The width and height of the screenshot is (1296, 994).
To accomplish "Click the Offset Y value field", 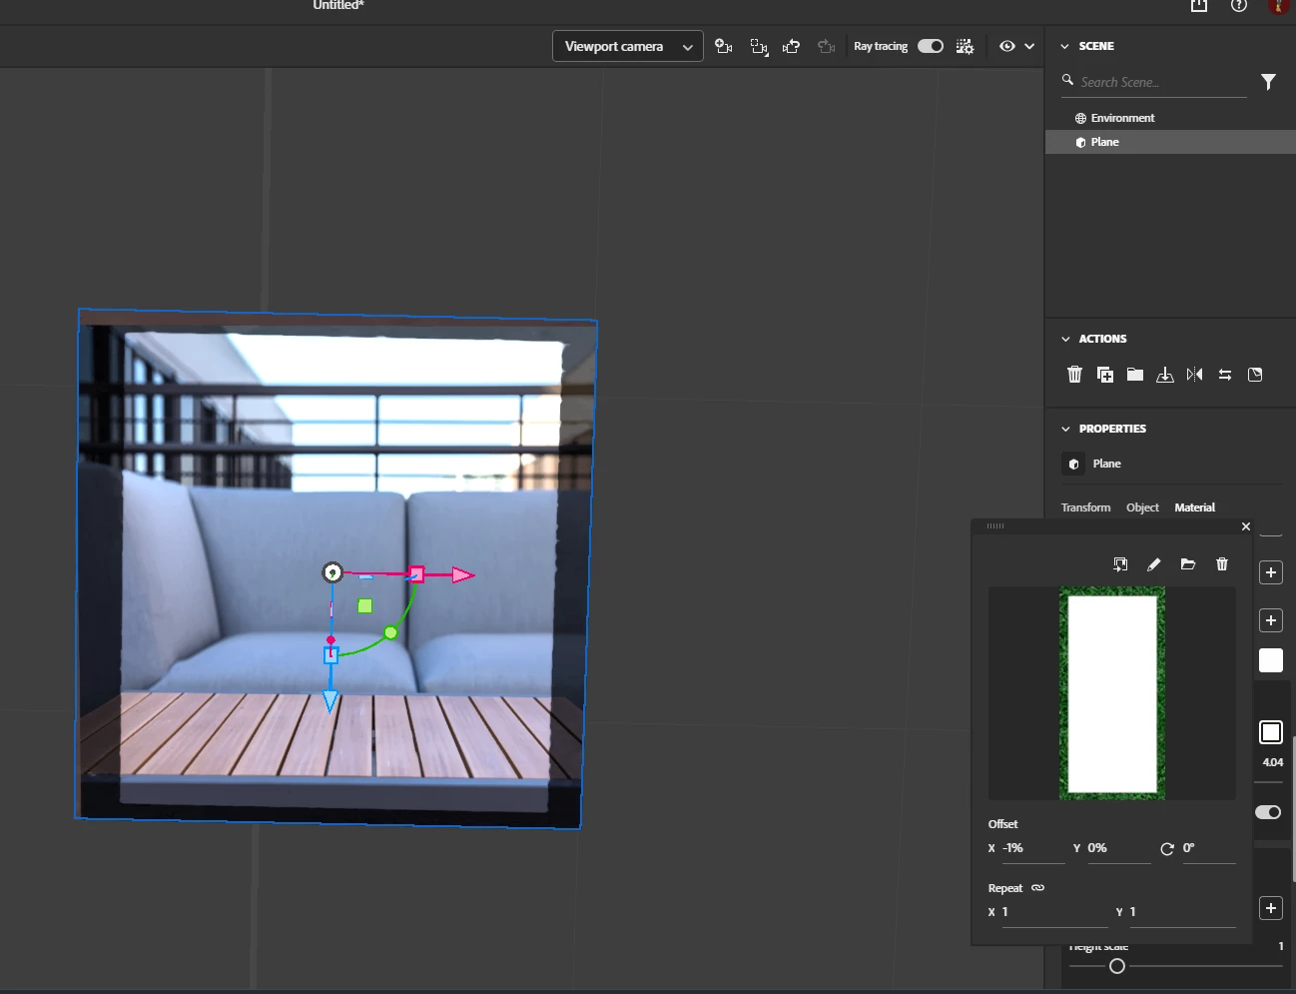I will 1118,848.
